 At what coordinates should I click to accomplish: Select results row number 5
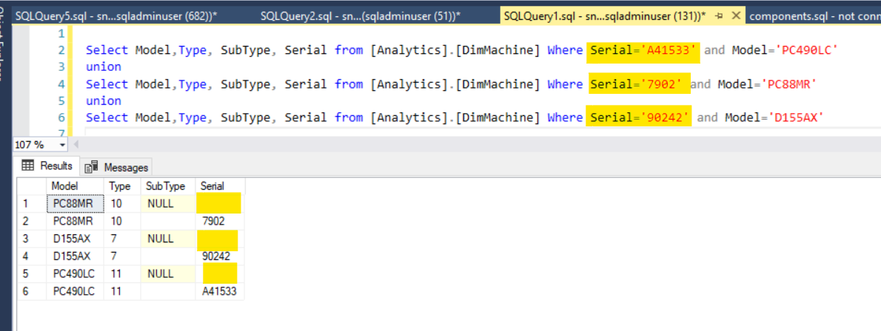[31, 274]
